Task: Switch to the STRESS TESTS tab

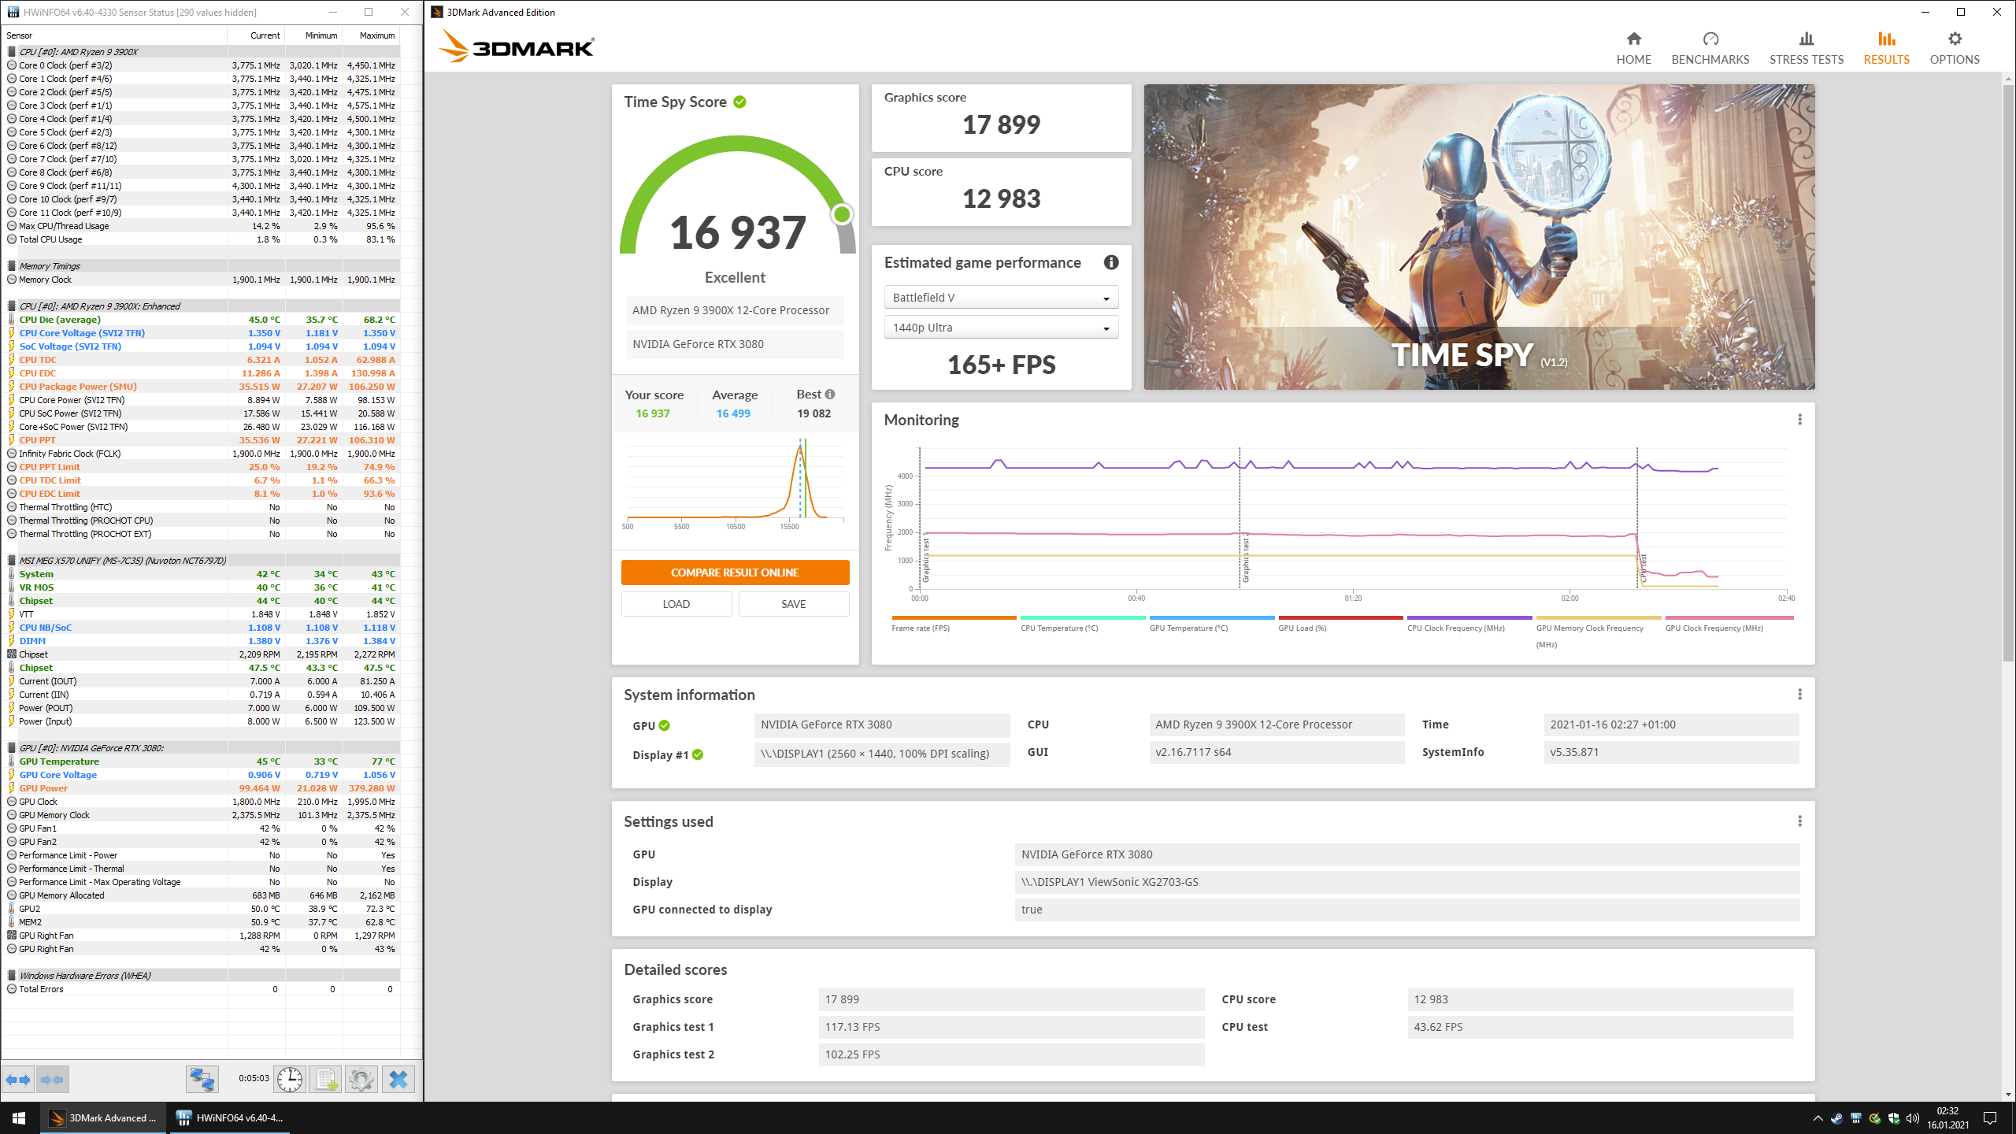Action: 1806,48
